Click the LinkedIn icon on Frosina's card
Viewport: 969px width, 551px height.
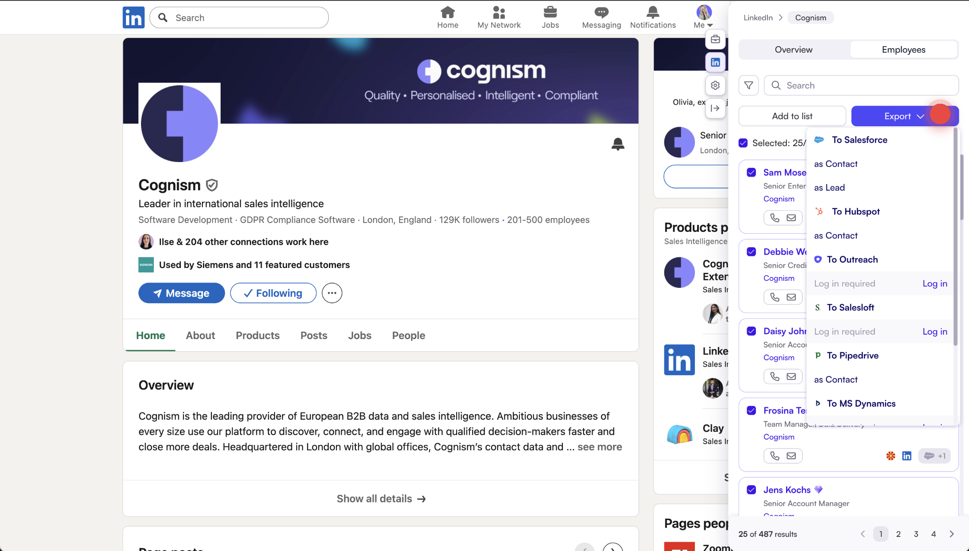(x=907, y=456)
